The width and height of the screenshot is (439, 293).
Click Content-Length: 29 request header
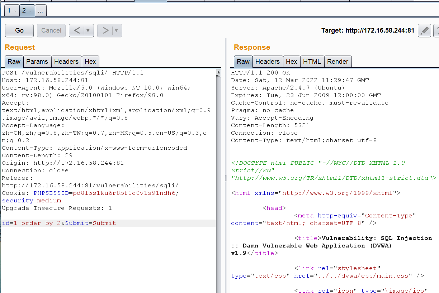37,155
